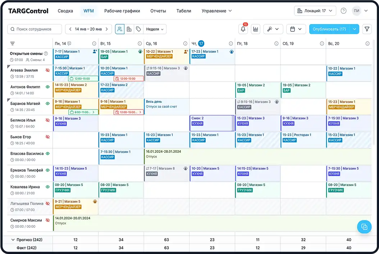The image size is (379, 254).
Task: Go to next week arrow
Action: tap(106, 29)
